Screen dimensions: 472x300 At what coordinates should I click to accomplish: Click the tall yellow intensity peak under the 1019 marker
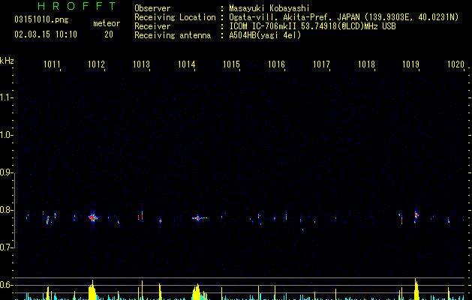[416, 289]
